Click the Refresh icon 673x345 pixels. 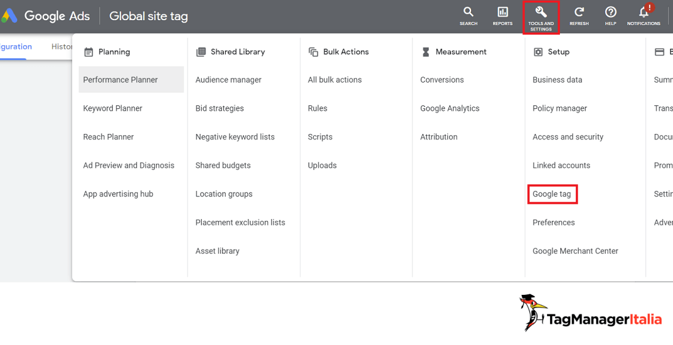point(579,13)
